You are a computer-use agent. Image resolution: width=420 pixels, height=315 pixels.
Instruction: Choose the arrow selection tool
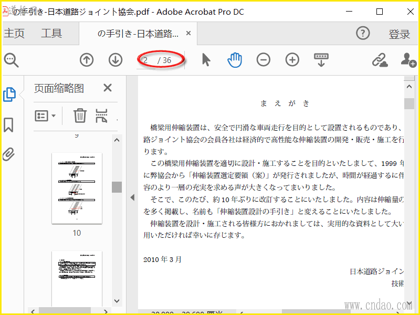click(206, 60)
